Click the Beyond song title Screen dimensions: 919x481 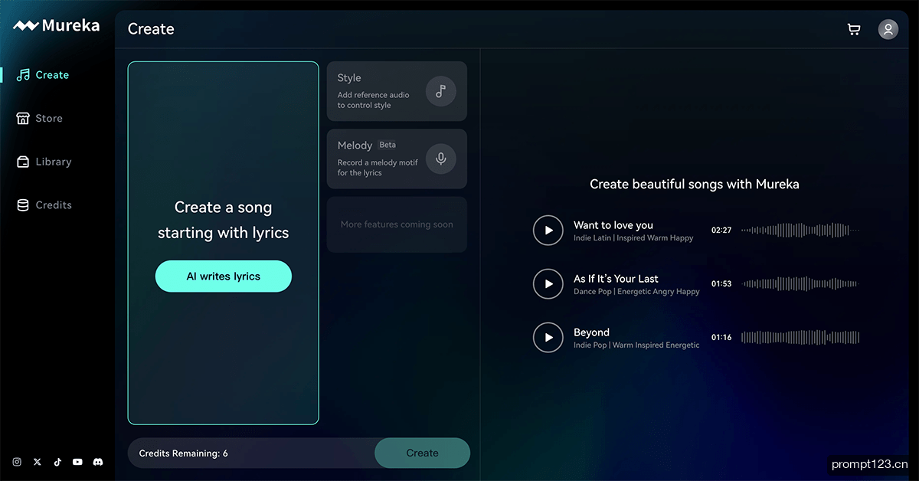[x=591, y=332]
